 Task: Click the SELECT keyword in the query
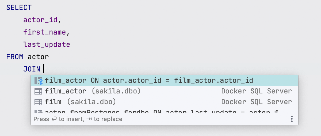pos(19,7)
